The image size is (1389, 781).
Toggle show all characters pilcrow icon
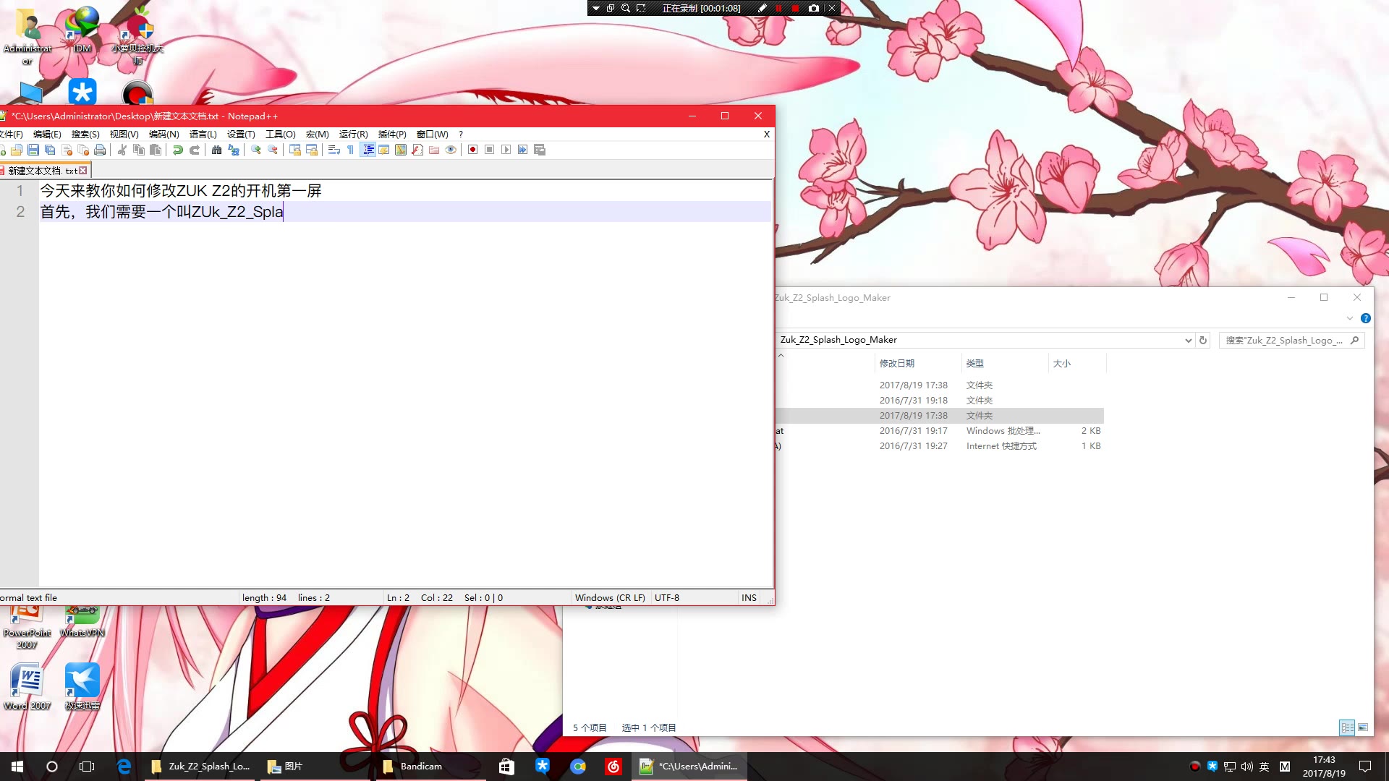tap(351, 150)
